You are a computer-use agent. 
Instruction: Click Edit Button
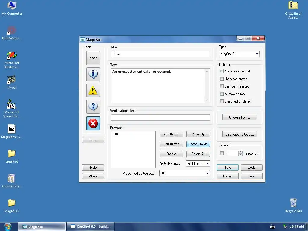pyautogui.click(x=171, y=144)
